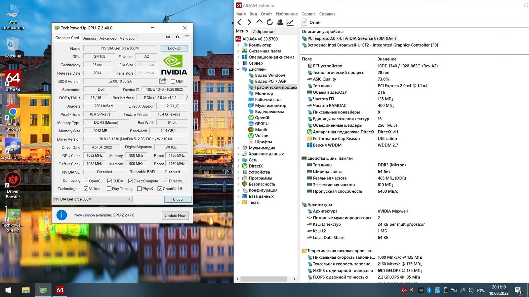Expand the Тесты tree node

[238, 202]
